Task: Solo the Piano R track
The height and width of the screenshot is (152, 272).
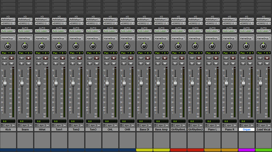Action: (226, 64)
